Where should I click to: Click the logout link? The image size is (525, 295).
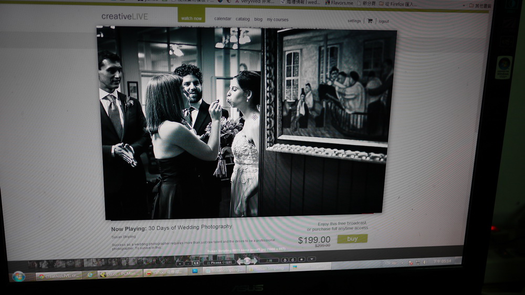tap(384, 22)
